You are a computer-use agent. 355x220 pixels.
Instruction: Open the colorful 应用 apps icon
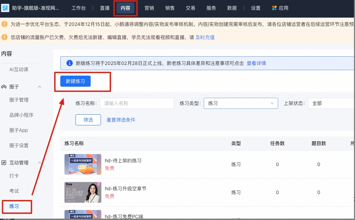(x=274, y=8)
